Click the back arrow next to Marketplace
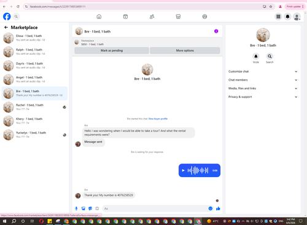Image resolution: width=307 pixels, height=225 pixels. pos(6,27)
